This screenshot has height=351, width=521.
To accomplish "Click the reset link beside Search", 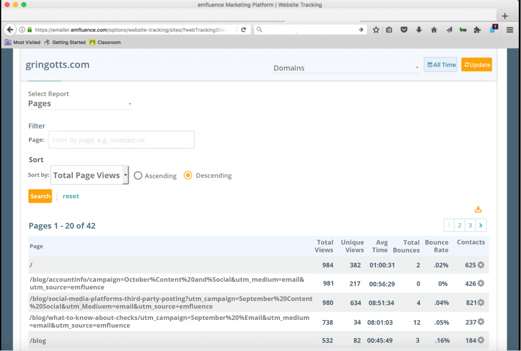I will (x=71, y=196).
